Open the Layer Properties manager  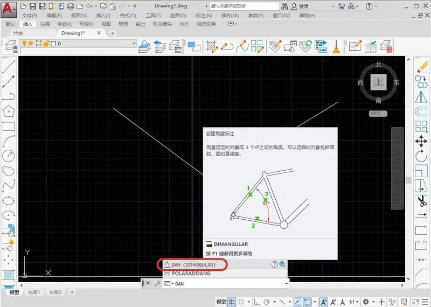pyautogui.click(x=11, y=46)
